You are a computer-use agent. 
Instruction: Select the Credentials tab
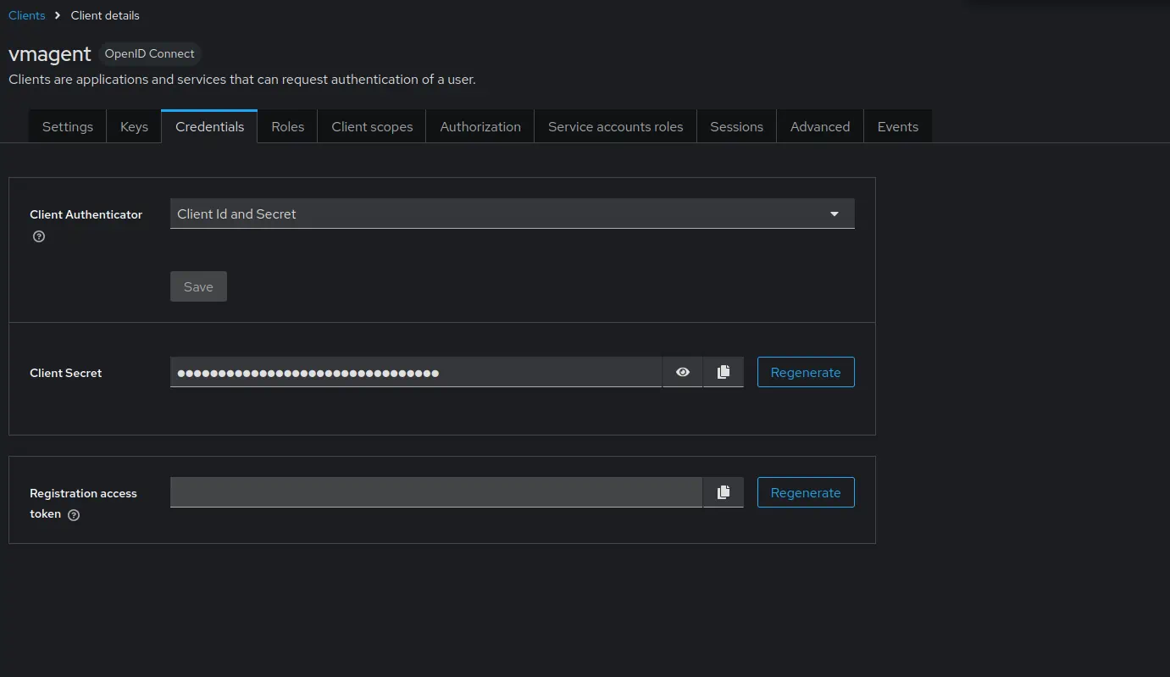tap(209, 126)
